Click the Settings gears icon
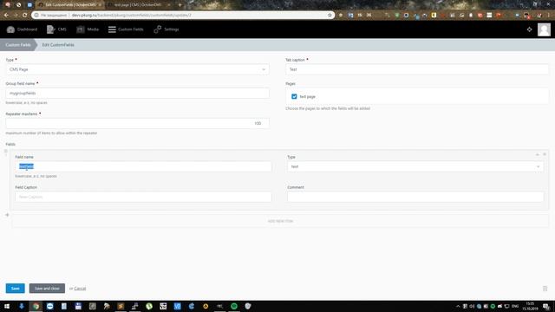 pos(158,29)
